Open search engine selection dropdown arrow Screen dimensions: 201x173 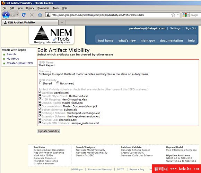click(x=188, y=15)
